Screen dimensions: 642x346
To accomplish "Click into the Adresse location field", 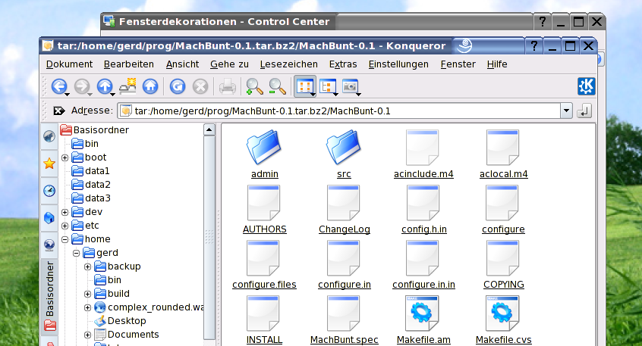I will [x=339, y=111].
